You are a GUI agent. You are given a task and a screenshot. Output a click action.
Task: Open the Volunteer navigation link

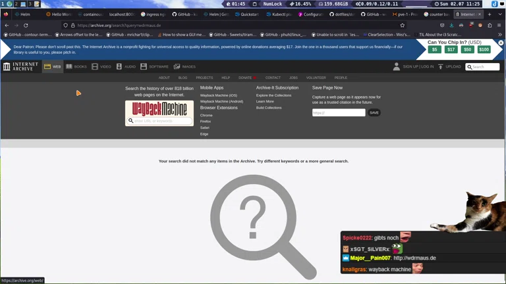click(316, 78)
